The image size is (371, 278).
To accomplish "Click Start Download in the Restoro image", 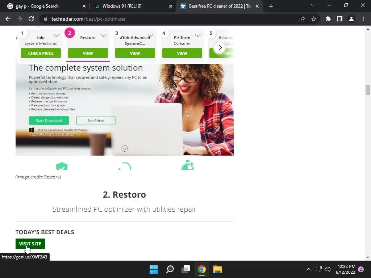I will point(49,121).
